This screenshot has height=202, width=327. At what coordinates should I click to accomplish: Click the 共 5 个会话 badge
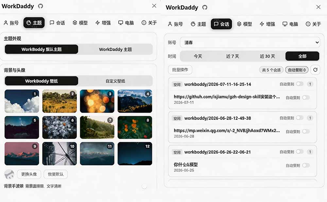[x=271, y=70]
